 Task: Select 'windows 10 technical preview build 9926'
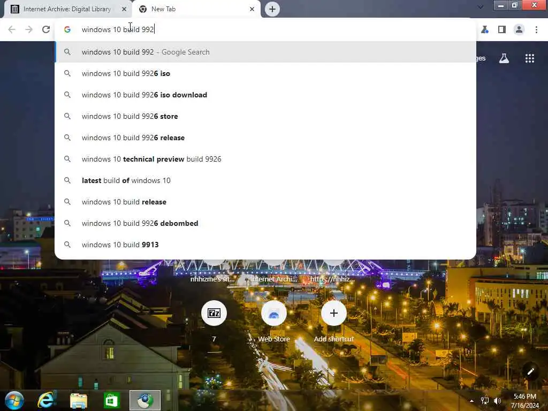(x=265, y=159)
